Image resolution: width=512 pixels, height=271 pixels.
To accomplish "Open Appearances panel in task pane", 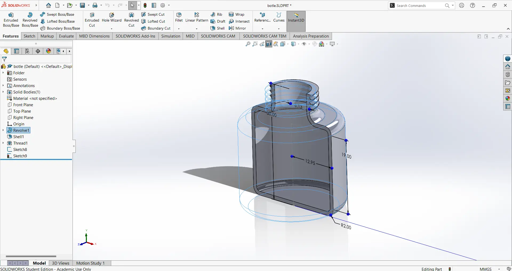I will (508, 98).
